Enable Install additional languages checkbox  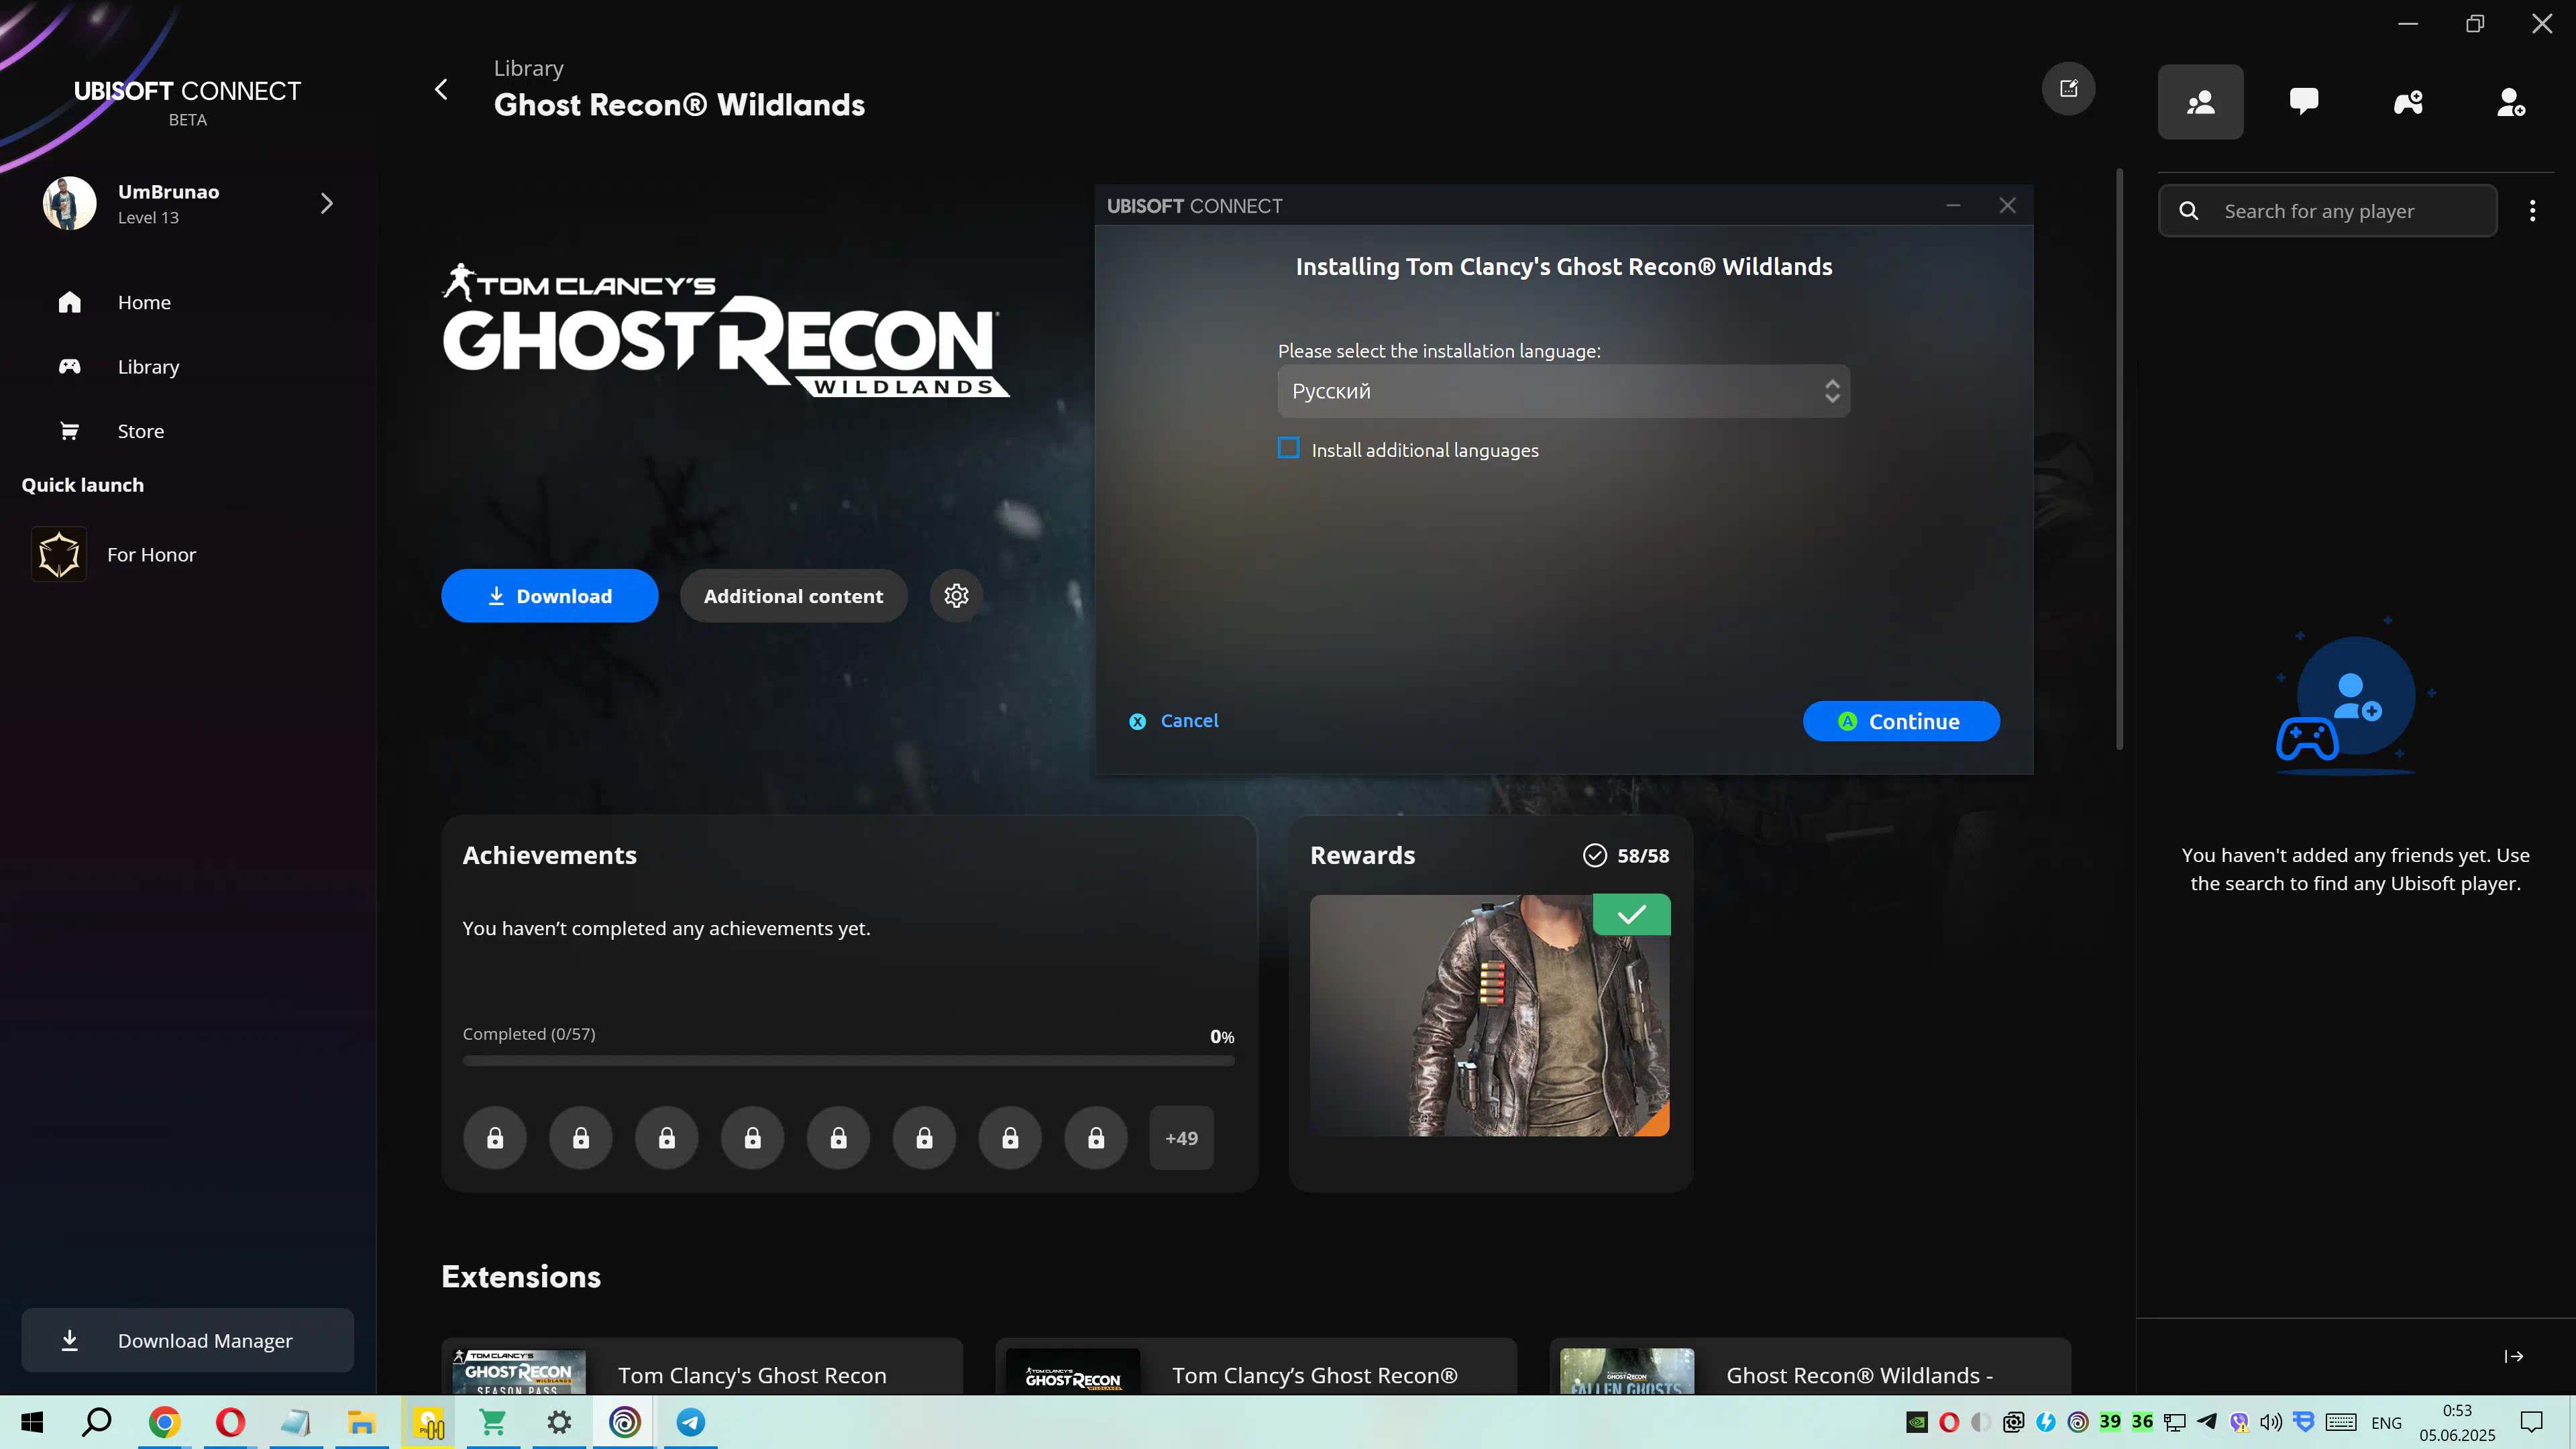(x=1289, y=448)
